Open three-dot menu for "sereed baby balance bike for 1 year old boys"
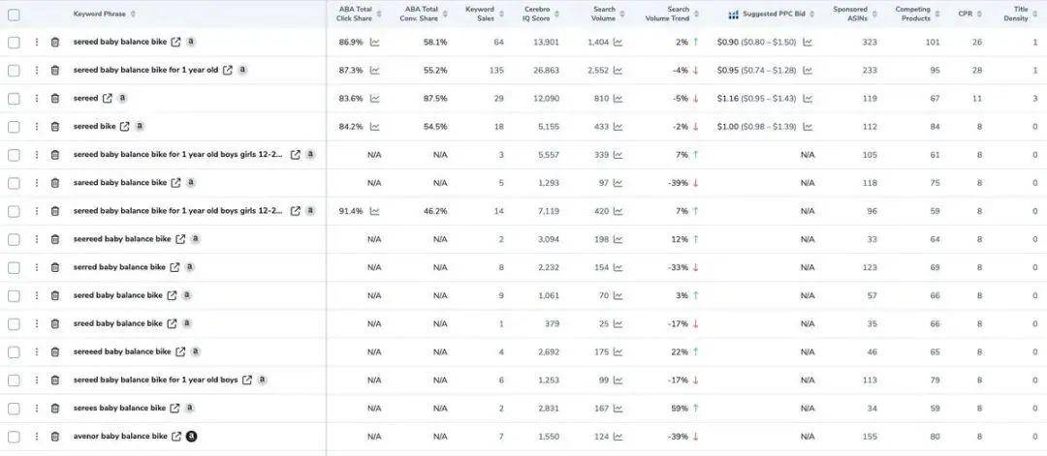Screen dimensions: 1047x456 coord(37,380)
